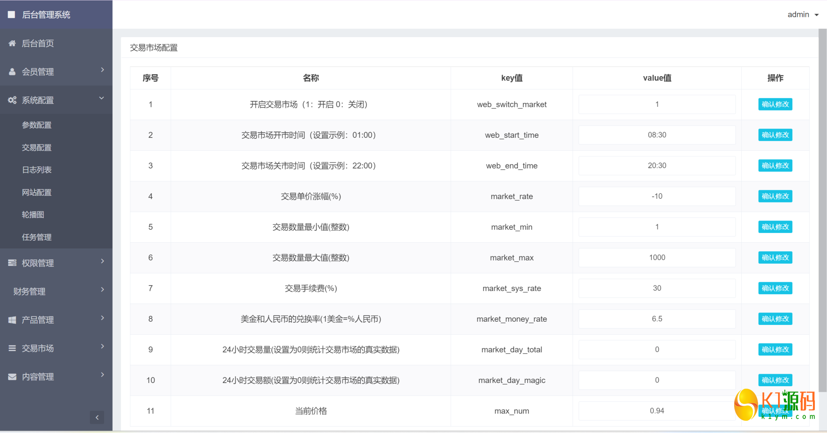This screenshot has height=433, width=827.
Task: Open the admin user dropdown
Action: 802,15
